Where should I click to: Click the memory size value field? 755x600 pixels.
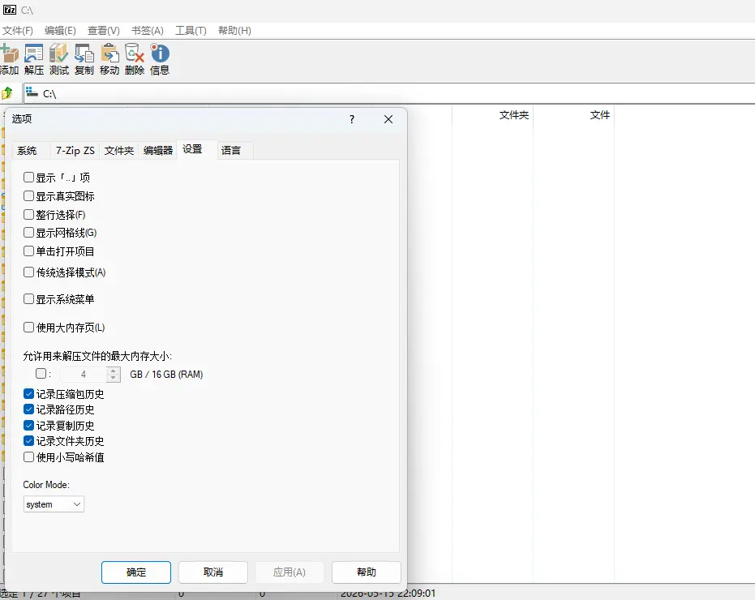84,374
